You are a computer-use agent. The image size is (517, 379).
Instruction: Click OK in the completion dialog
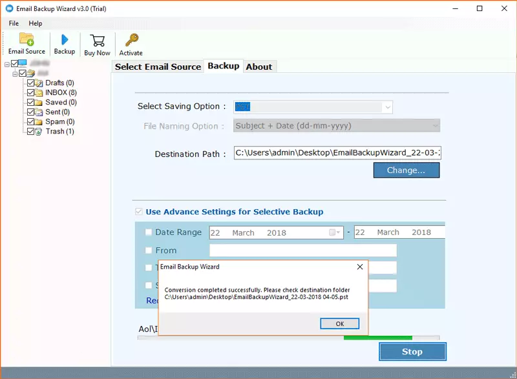340,323
